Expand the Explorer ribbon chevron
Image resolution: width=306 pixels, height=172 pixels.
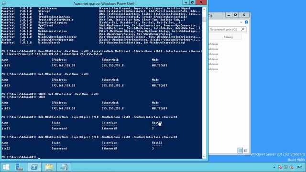click(x=241, y=22)
